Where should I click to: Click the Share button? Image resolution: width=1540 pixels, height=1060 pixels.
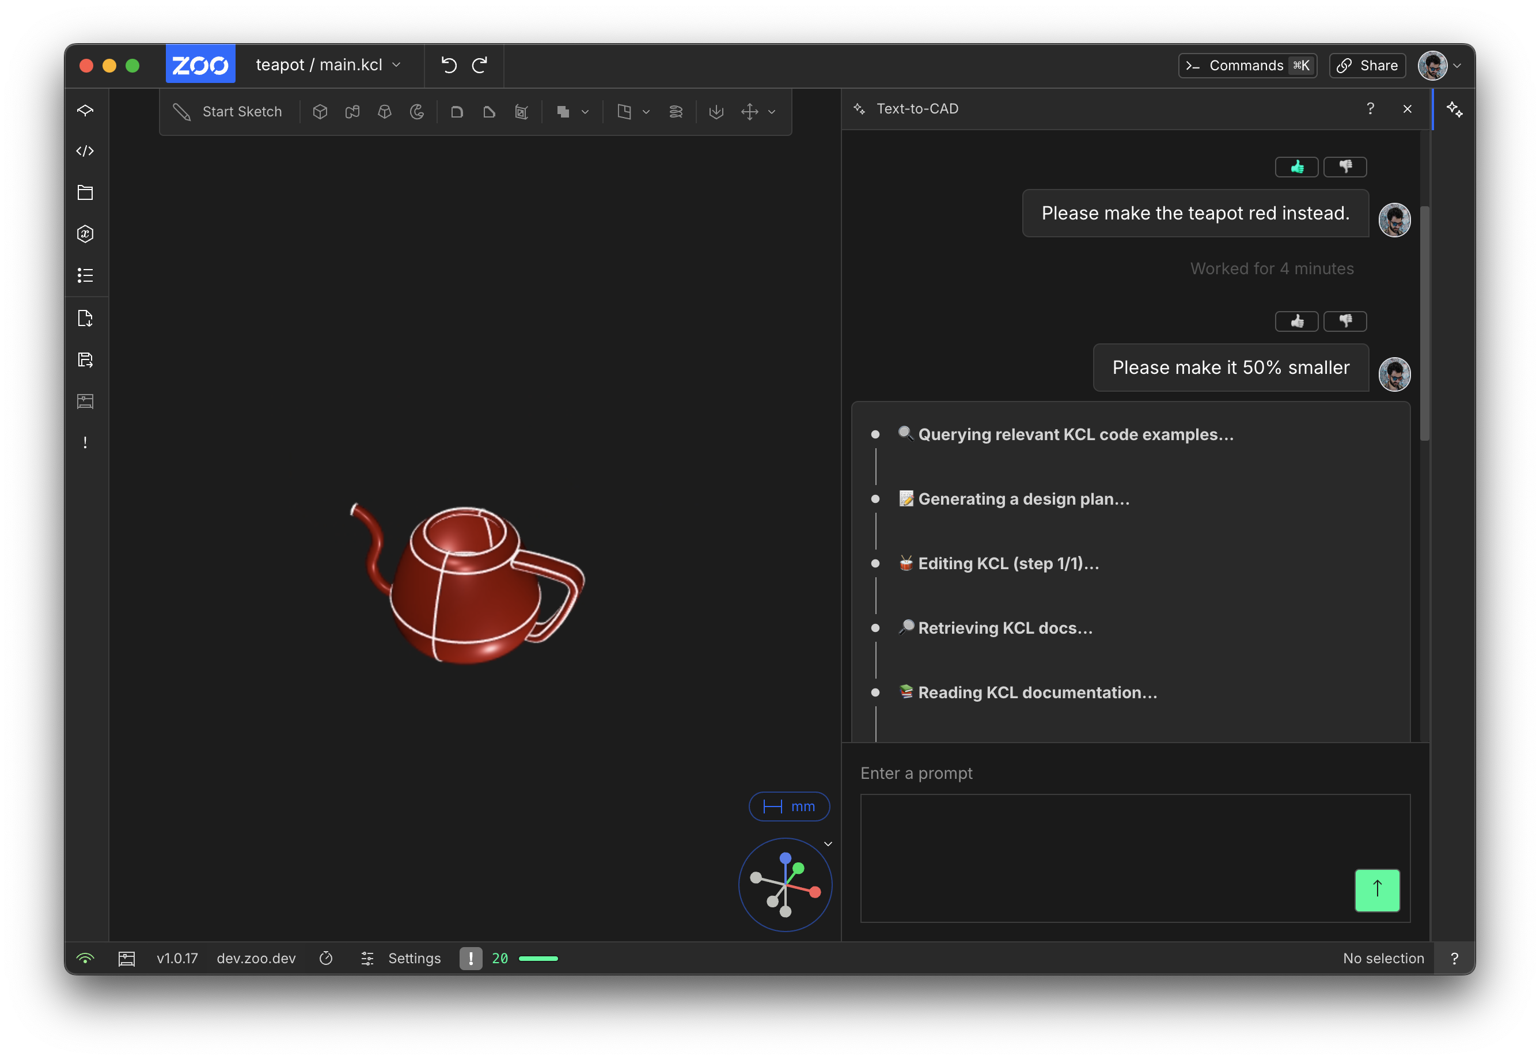[x=1367, y=65]
